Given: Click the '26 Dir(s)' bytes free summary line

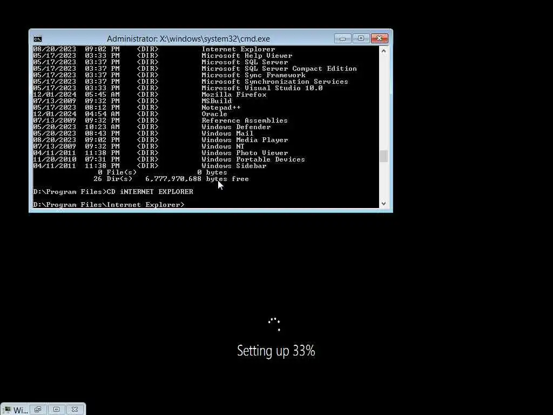Looking at the screenshot, I should click(171, 179).
